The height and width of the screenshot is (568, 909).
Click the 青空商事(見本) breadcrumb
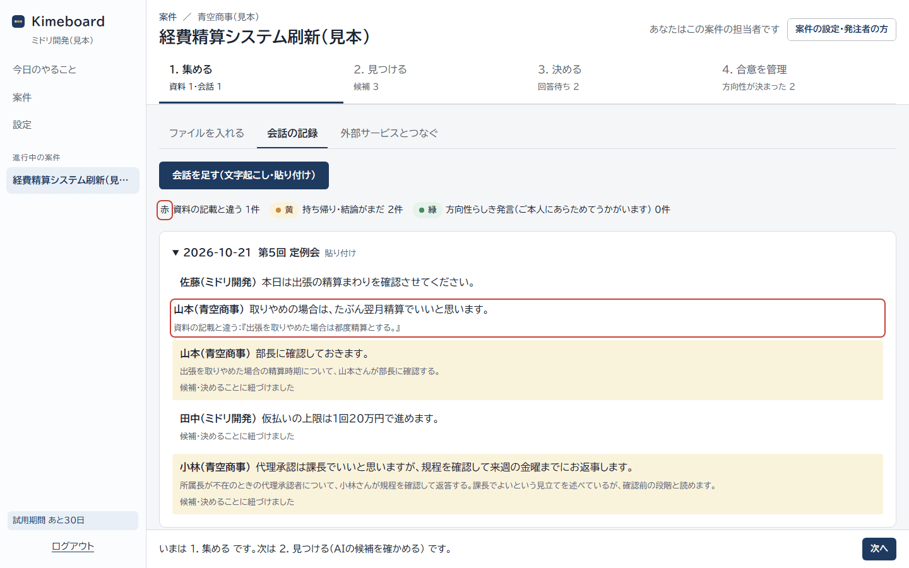point(228,17)
